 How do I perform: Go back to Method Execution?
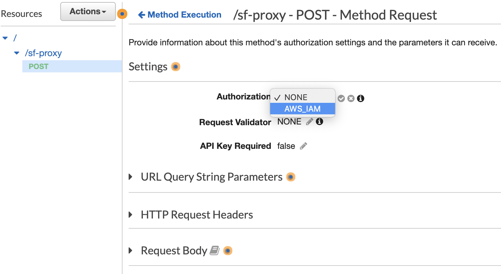point(180,15)
